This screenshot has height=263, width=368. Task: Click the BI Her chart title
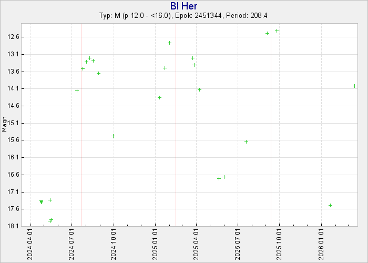(183, 6)
